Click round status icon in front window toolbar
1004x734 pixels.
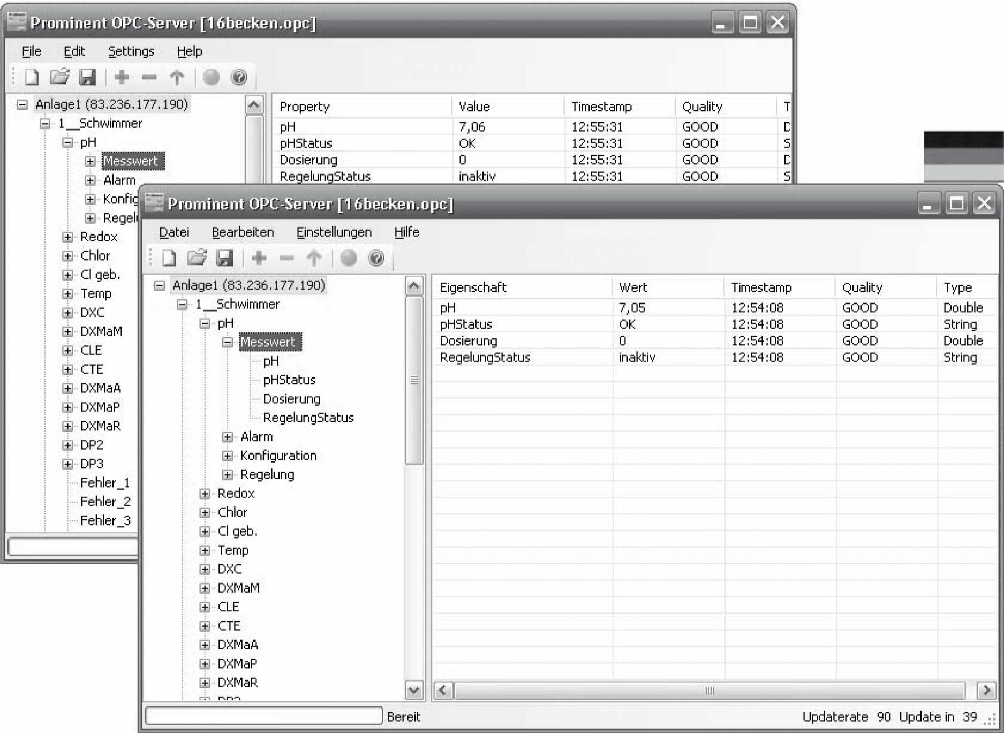pyautogui.click(x=349, y=258)
